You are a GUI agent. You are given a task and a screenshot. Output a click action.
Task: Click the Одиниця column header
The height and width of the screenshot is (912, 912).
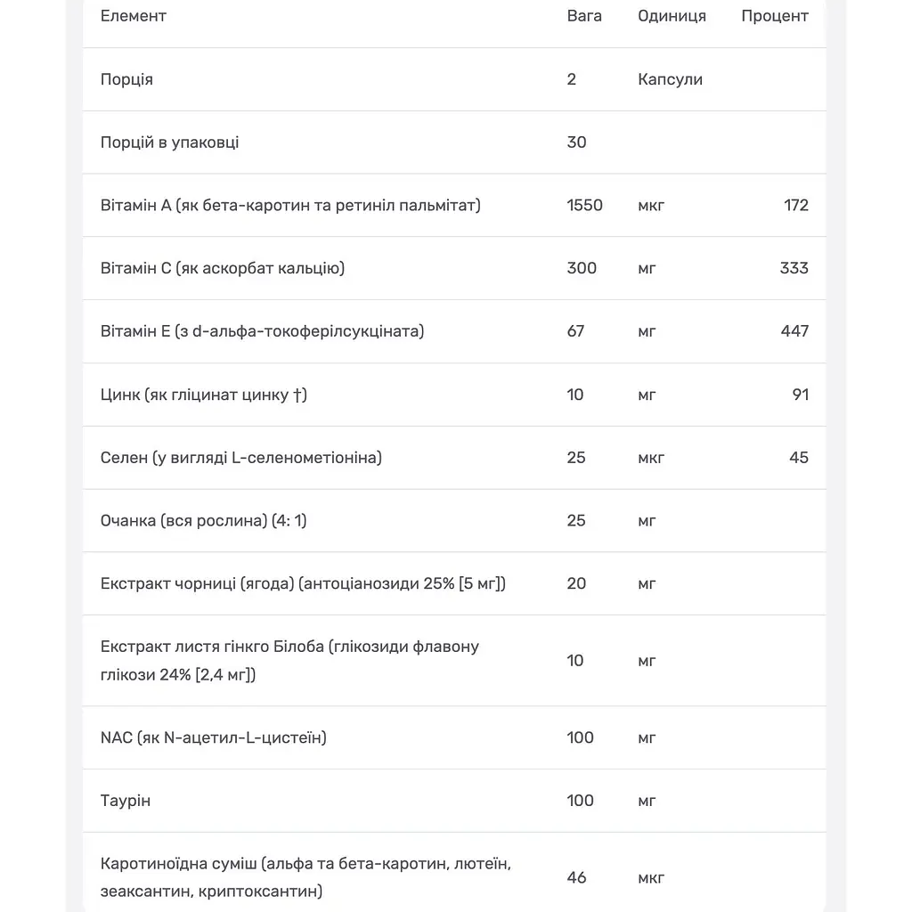click(672, 16)
